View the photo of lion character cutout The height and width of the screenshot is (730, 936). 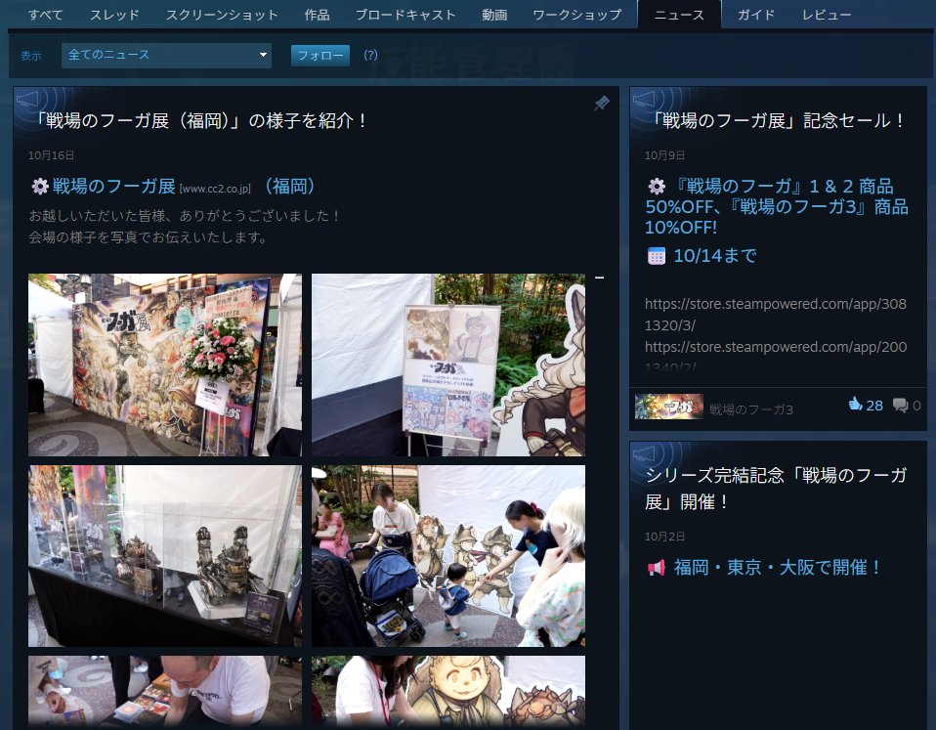(448, 691)
